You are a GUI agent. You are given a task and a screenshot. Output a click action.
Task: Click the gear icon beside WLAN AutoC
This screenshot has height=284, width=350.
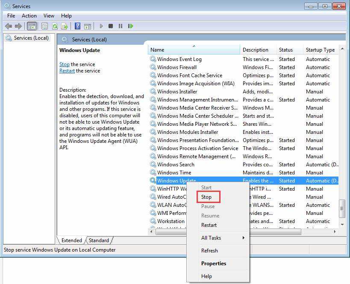coord(153,205)
